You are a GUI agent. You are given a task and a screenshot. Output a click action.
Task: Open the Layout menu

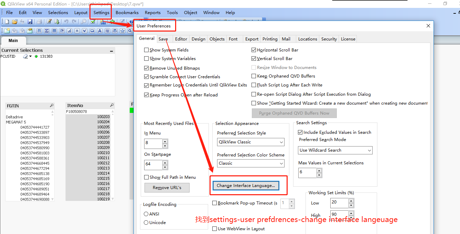[x=81, y=13]
